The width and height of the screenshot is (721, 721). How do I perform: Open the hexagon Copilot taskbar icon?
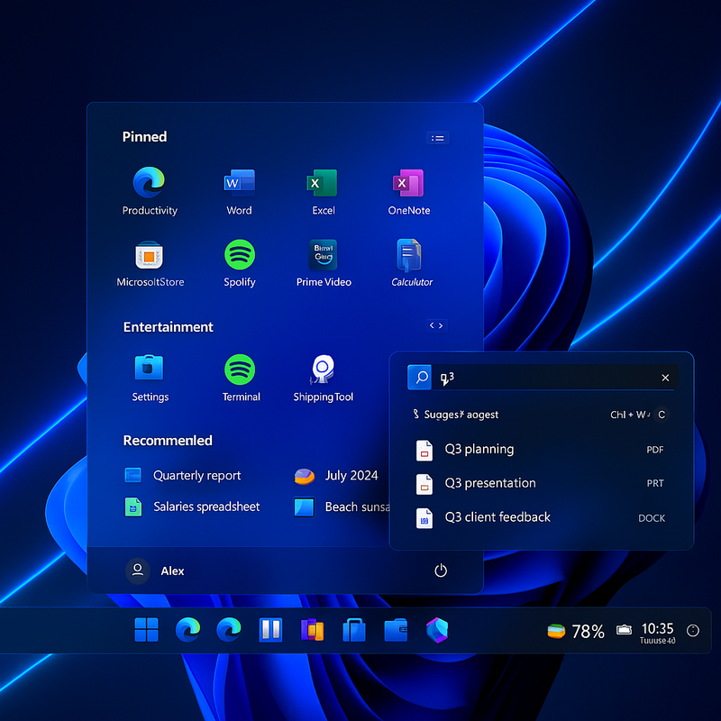pyautogui.click(x=437, y=630)
